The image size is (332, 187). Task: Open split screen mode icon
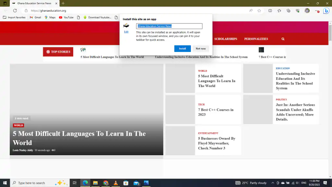pos(270,11)
